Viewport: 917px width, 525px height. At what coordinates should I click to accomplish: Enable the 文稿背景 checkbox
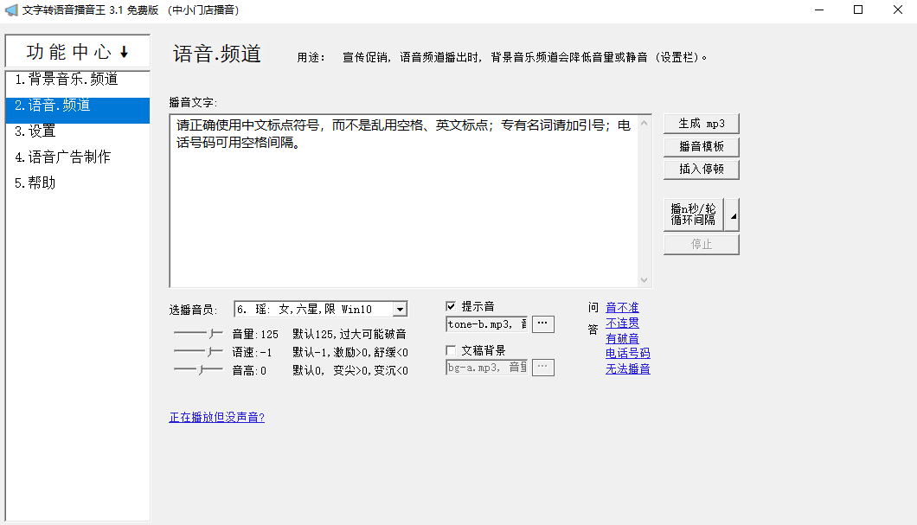click(x=451, y=350)
